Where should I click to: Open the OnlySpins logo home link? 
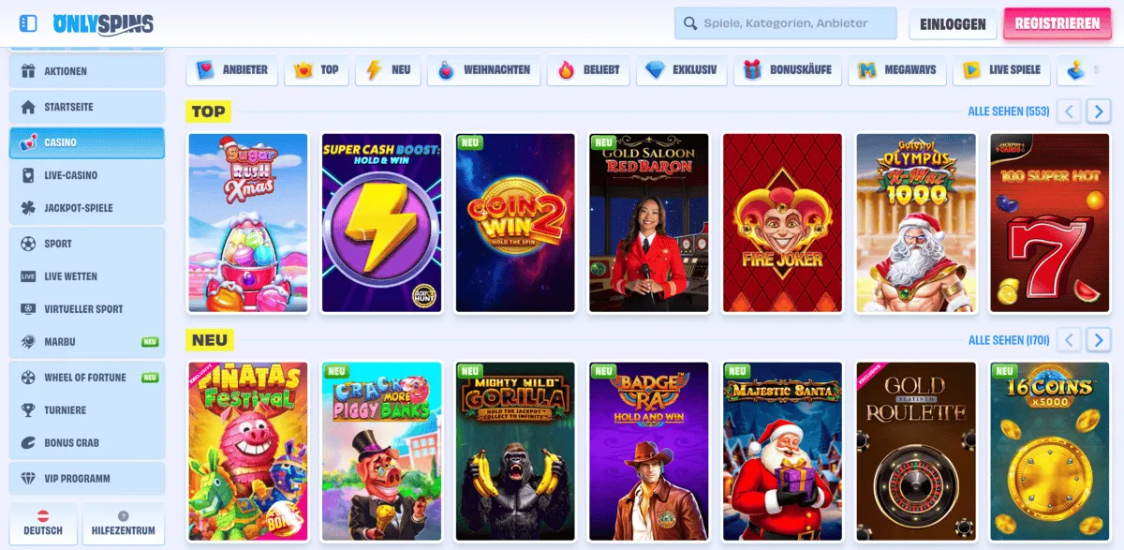(x=103, y=23)
